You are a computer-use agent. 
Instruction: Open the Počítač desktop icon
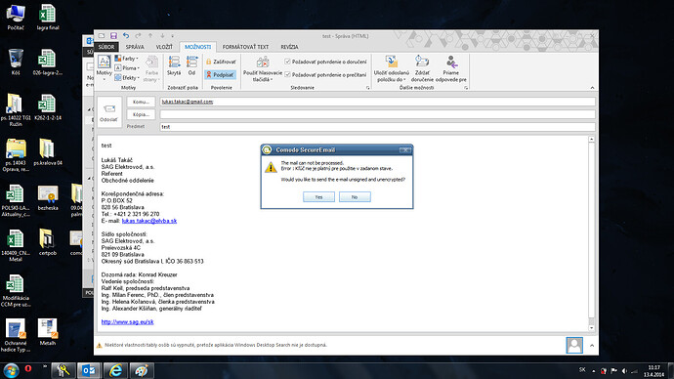(16, 18)
